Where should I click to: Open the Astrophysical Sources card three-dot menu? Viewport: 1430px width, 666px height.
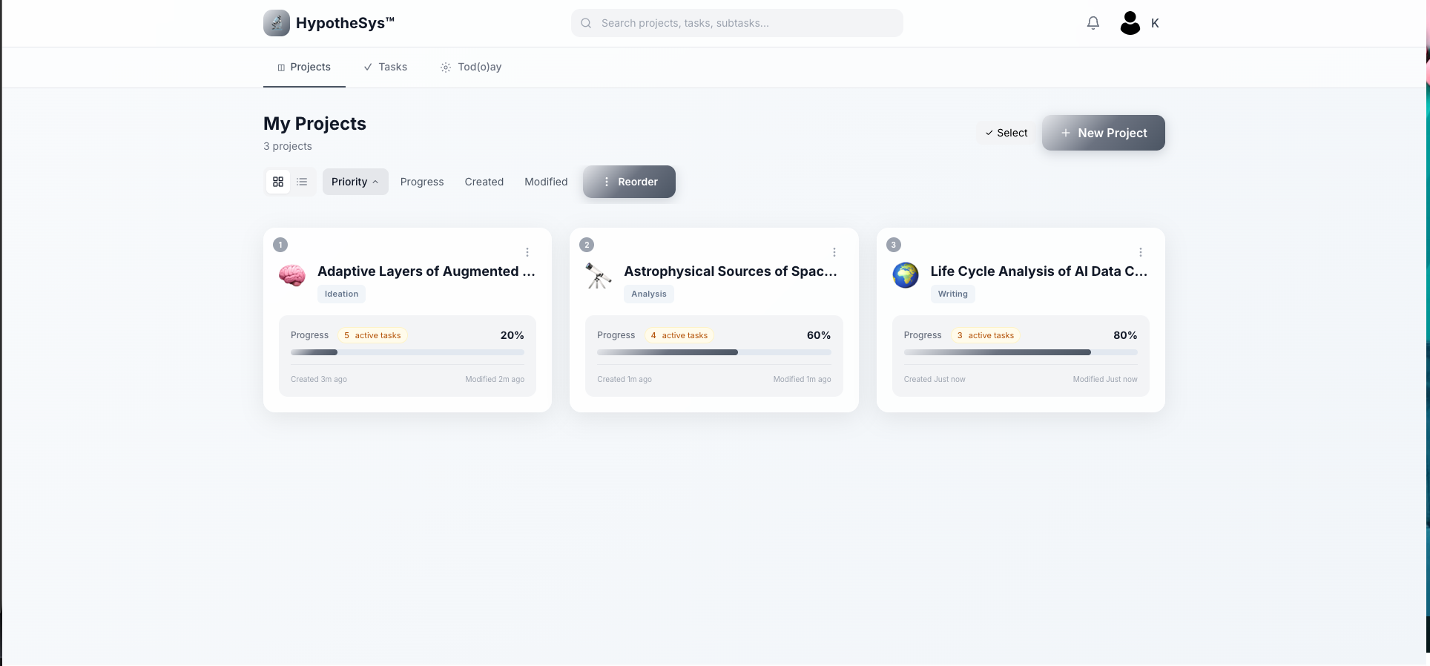[x=834, y=252]
